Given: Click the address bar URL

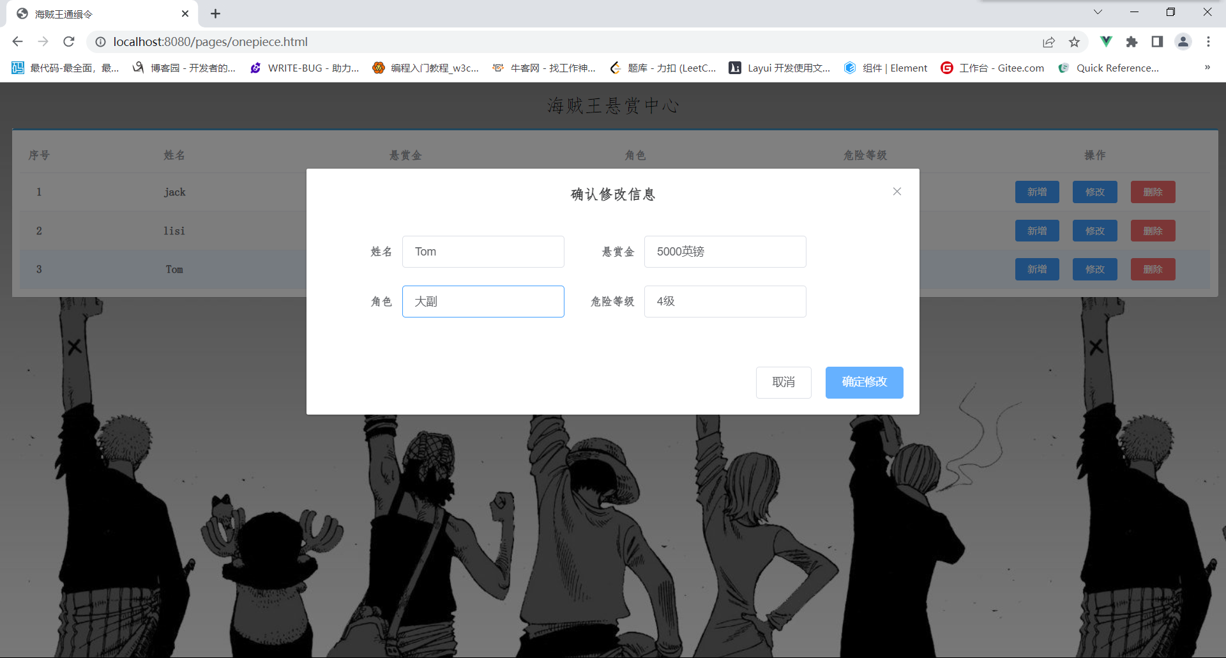Looking at the screenshot, I should coord(211,42).
